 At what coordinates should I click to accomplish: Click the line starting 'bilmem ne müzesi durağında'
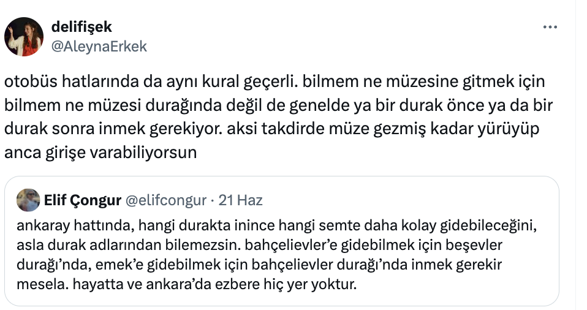[278, 105]
